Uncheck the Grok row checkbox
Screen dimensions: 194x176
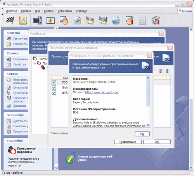[x=54, y=87]
